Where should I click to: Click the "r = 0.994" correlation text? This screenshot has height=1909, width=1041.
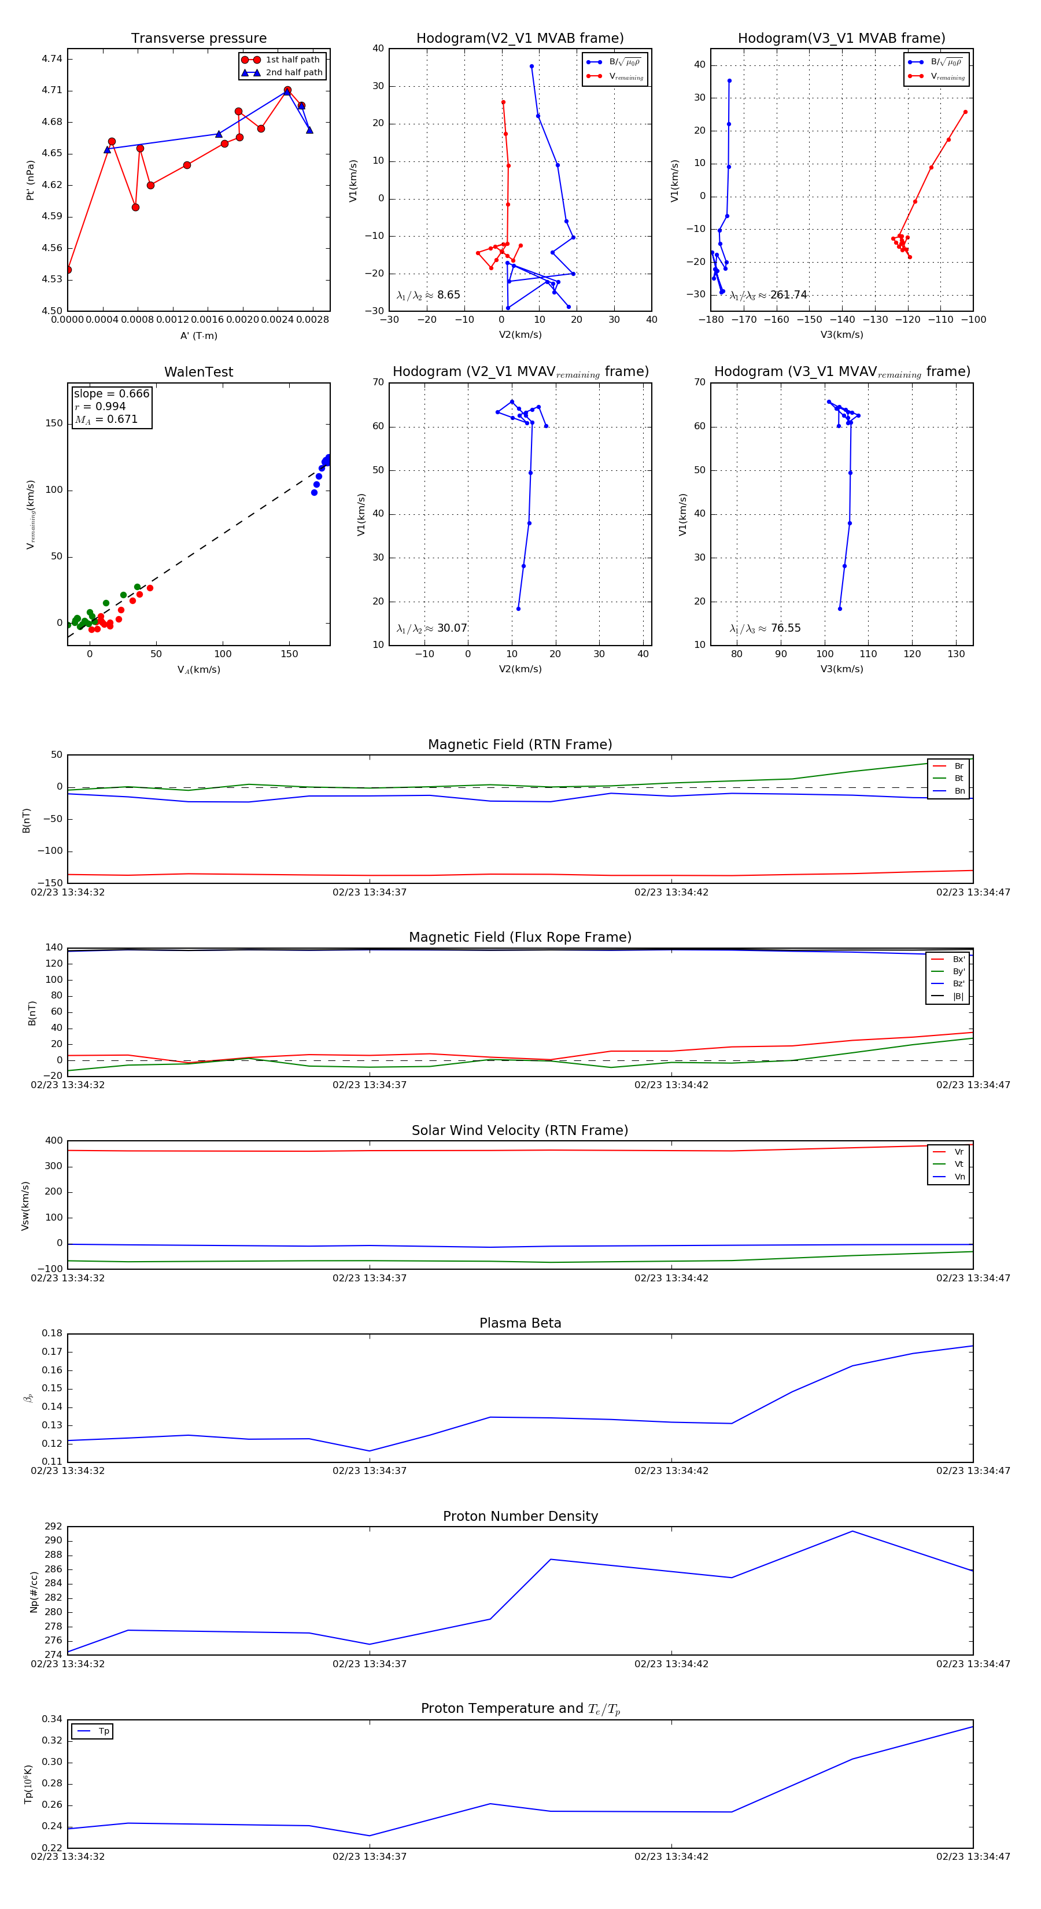click(100, 406)
